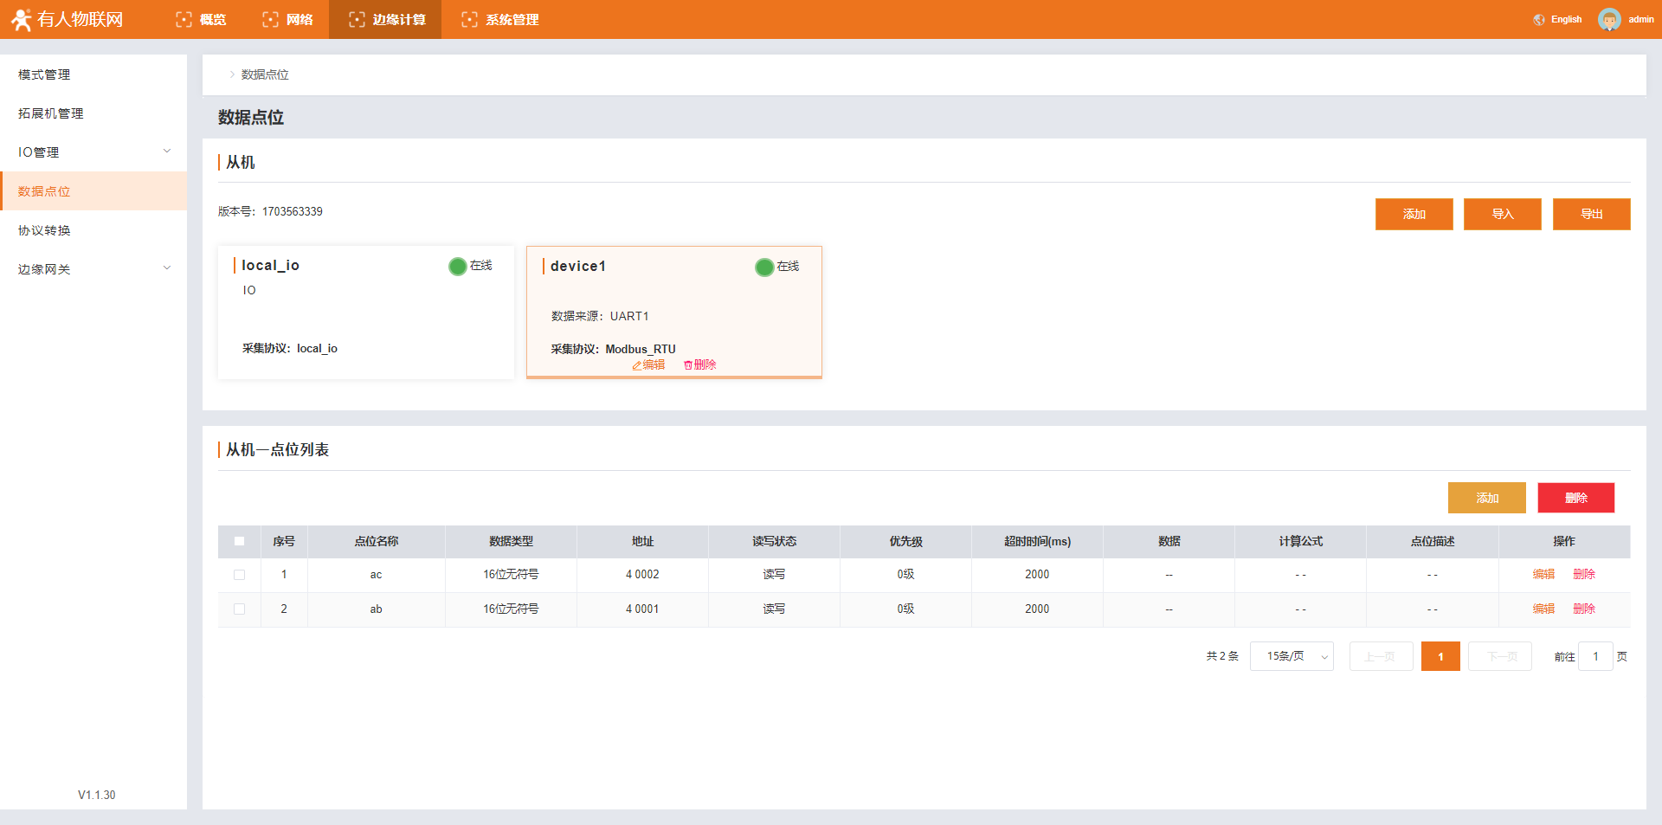Image resolution: width=1662 pixels, height=825 pixels.
Task: Toggle the select-all checkbox in table header
Action: (240, 541)
